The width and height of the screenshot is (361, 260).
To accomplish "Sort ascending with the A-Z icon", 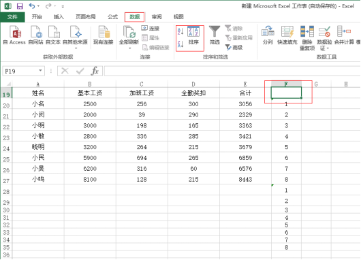I will [x=180, y=31].
